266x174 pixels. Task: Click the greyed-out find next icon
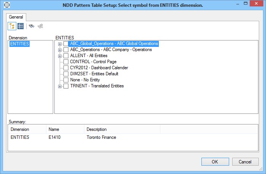(40, 26)
